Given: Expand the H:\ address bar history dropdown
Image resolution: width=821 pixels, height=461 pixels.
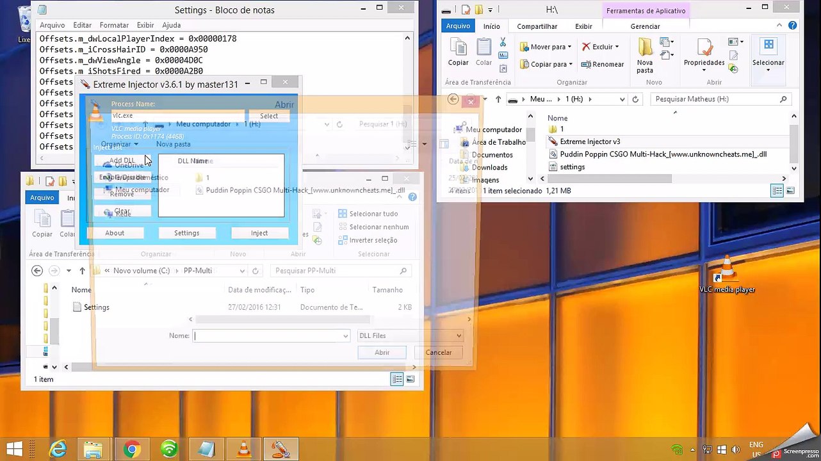Looking at the screenshot, I should 622,99.
